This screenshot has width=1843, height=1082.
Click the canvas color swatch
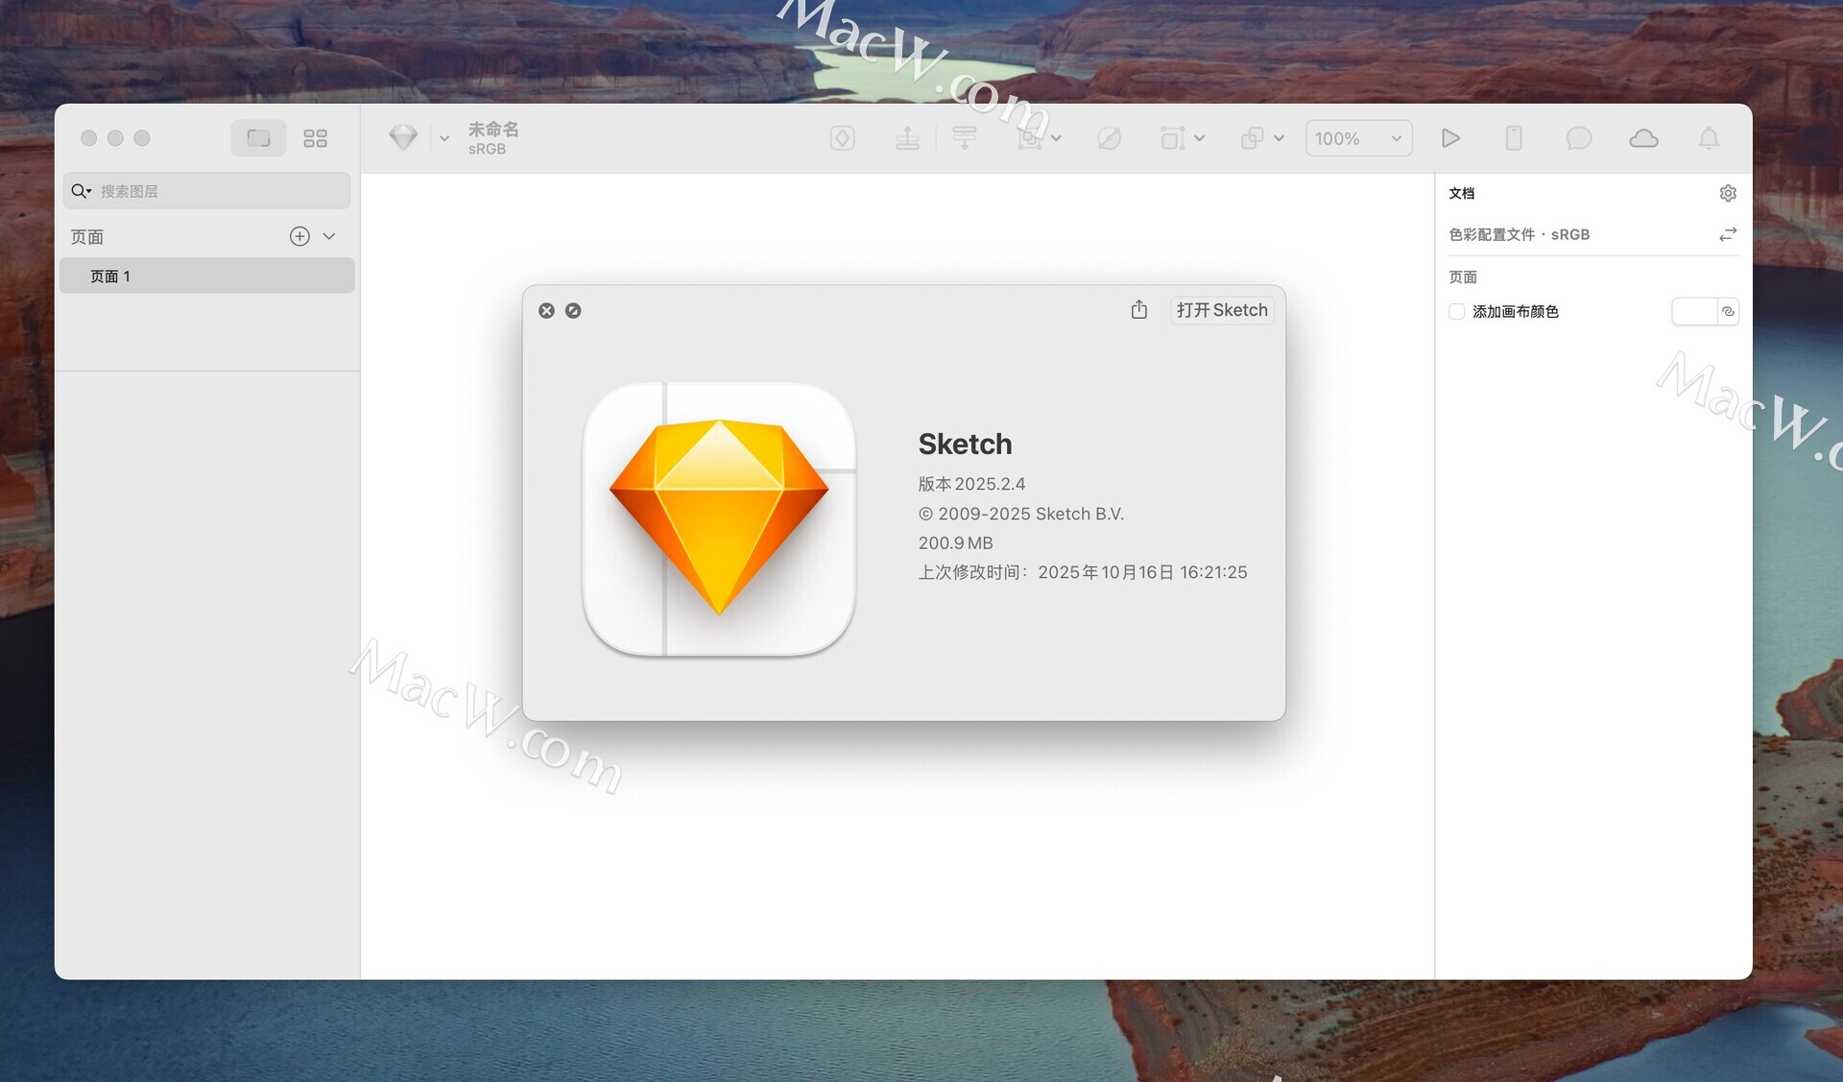pyautogui.click(x=1694, y=311)
